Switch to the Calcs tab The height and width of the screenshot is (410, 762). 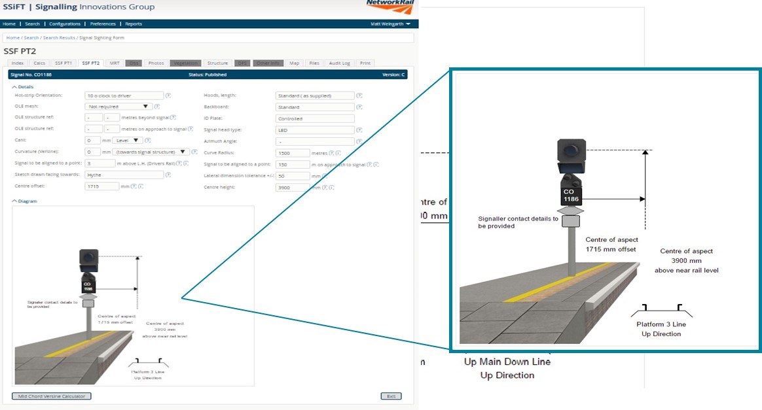[39, 63]
